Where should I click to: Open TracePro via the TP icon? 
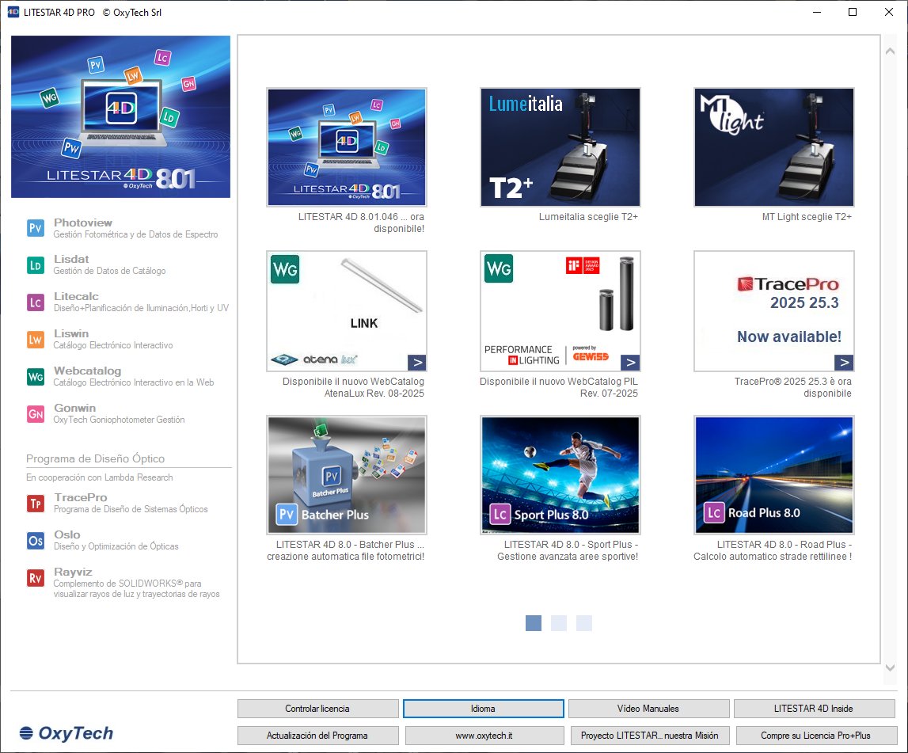click(x=36, y=504)
